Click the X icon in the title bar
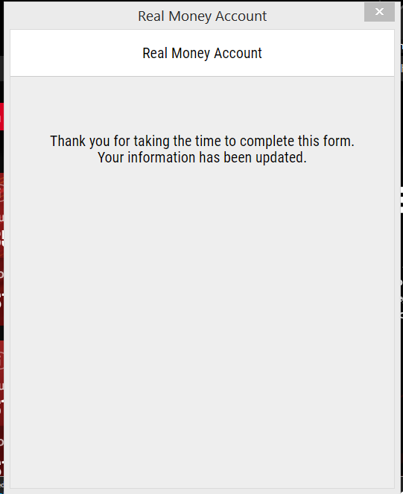Image resolution: width=403 pixels, height=494 pixels. click(379, 12)
